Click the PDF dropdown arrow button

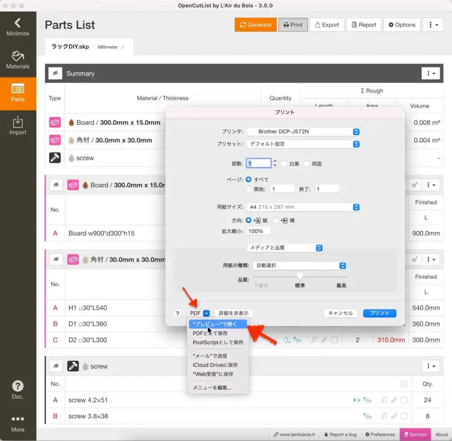[207, 313]
